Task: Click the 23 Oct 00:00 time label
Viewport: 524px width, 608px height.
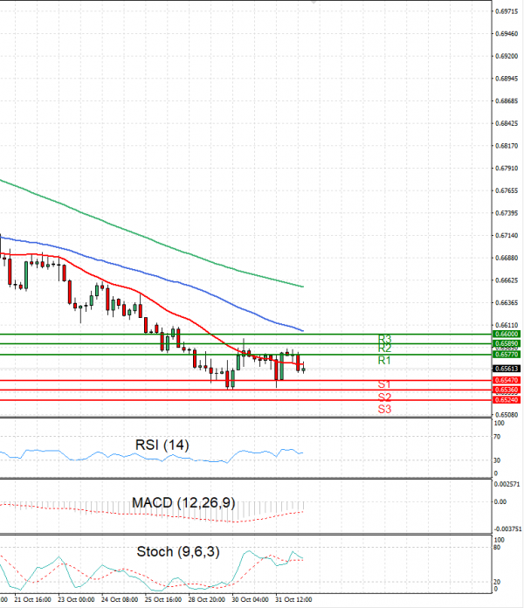Action: point(76,599)
